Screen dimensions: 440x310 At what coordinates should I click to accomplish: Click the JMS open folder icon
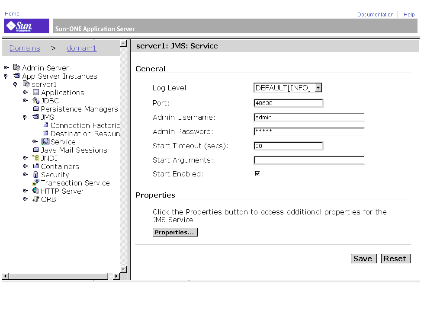click(x=35, y=117)
